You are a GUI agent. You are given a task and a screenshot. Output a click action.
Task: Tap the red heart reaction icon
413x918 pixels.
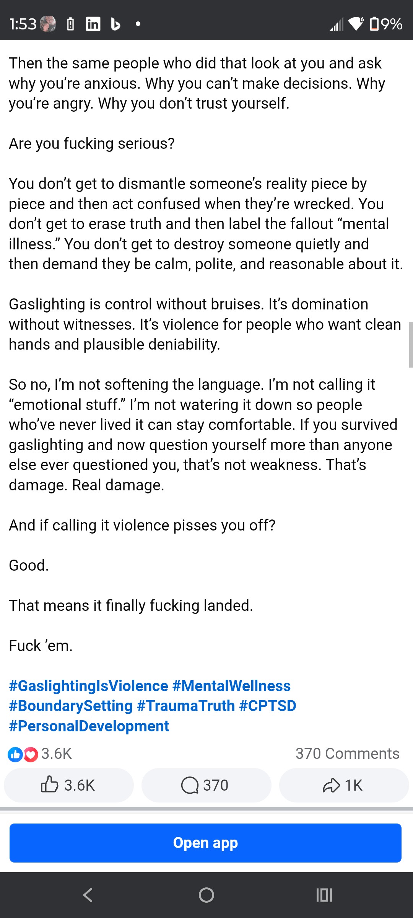pos(31,754)
